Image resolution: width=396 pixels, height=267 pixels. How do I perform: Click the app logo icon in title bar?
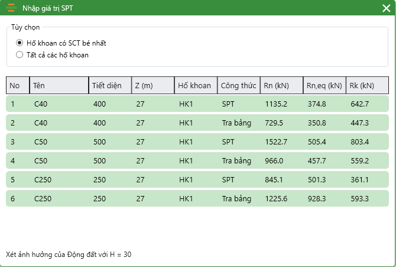(x=11, y=8)
